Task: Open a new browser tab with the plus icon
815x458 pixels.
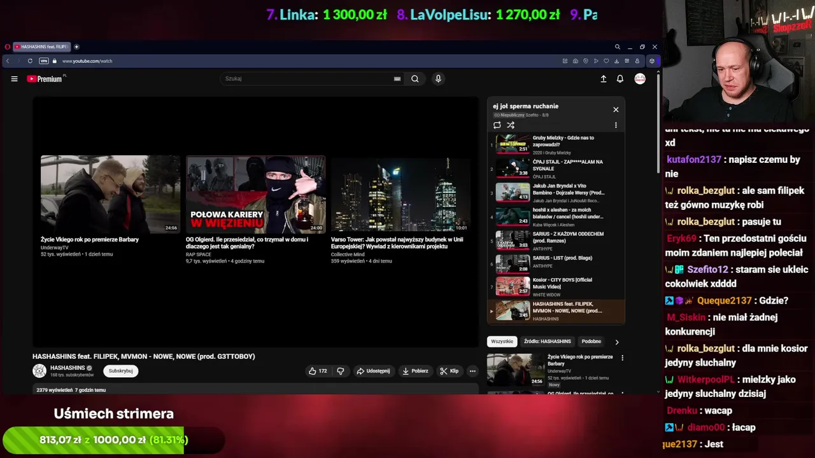Action: (76, 46)
